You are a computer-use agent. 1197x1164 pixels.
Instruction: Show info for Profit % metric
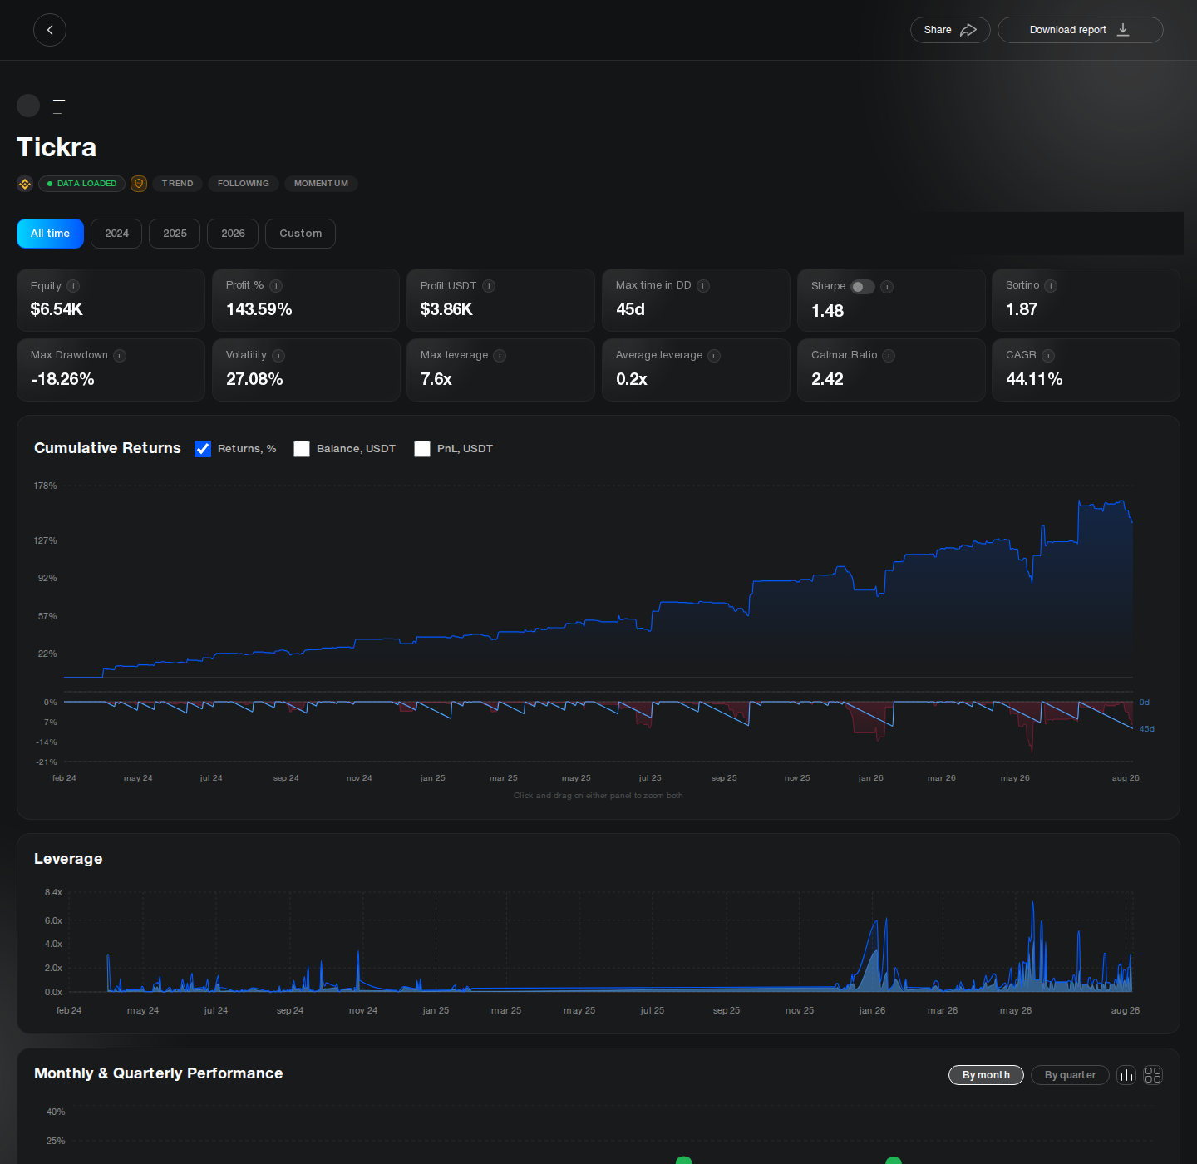276,286
